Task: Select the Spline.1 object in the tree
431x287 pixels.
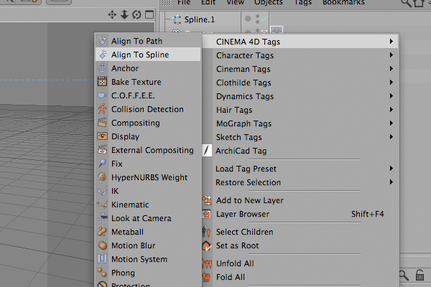Action: pyautogui.click(x=199, y=19)
